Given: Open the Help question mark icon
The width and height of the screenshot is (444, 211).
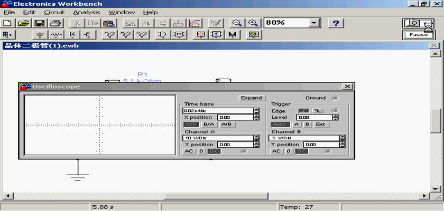Looking at the screenshot, I should tap(336, 23).
